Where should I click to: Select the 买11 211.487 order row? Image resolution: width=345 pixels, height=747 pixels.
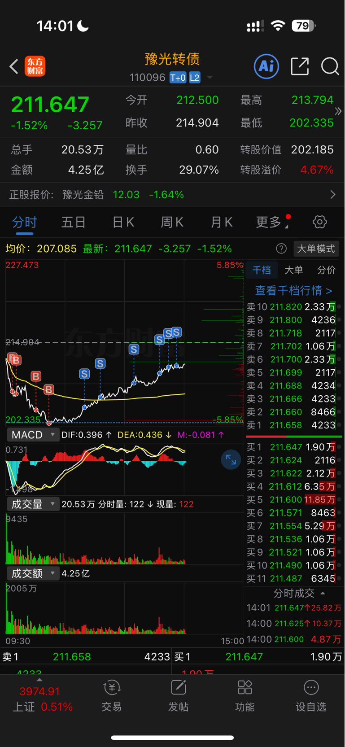294,578
